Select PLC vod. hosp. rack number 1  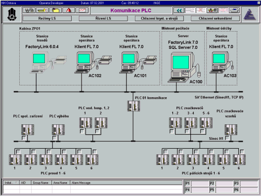pos(86,123)
